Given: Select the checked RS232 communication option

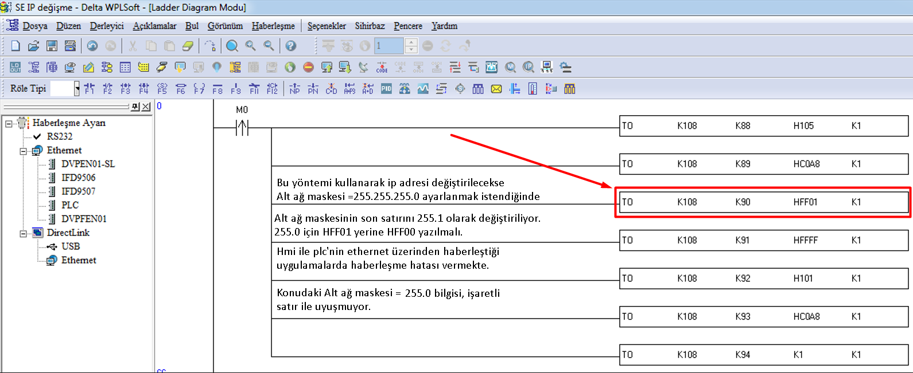Looking at the screenshot, I should [60, 136].
